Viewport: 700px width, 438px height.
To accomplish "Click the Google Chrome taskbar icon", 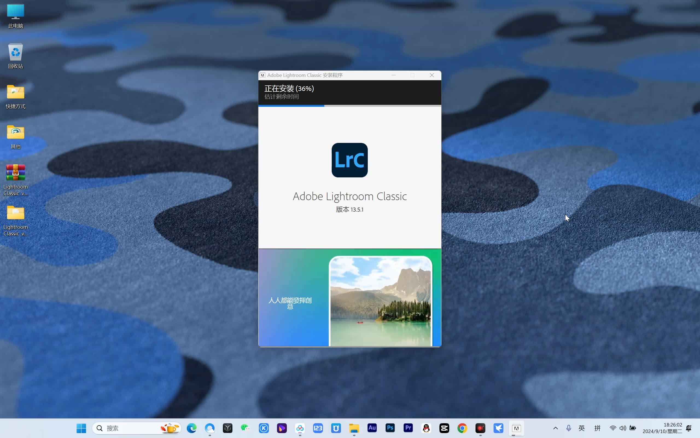I will point(462,428).
